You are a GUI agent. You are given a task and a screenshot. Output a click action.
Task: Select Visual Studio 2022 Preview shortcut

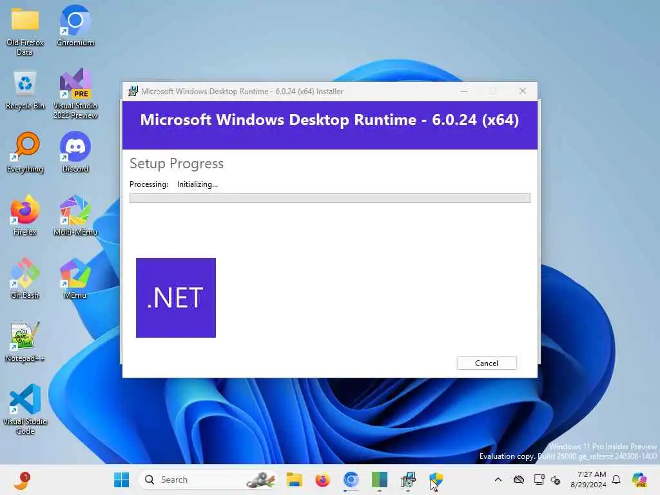(75, 93)
